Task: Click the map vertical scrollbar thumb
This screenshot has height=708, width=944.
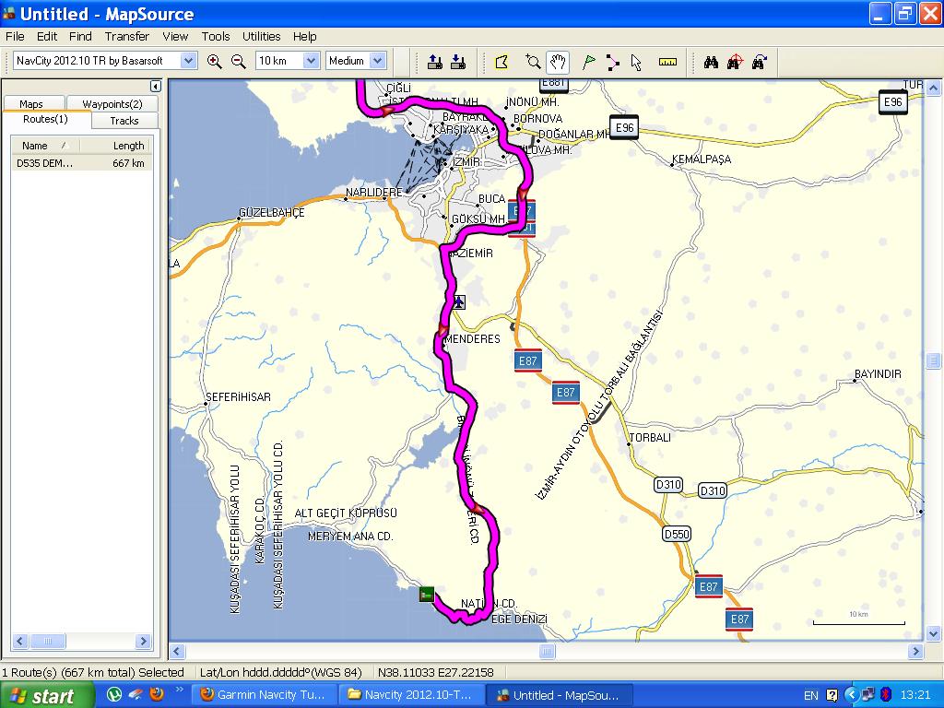Action: [x=933, y=360]
